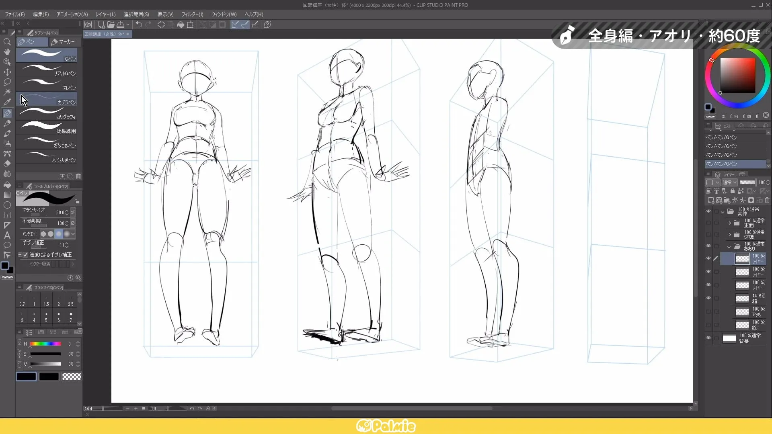Uncheck 速度による手ブレ補正 checkbox

tap(26, 255)
